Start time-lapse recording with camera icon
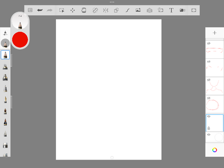224x168 pixels. coord(182,10)
